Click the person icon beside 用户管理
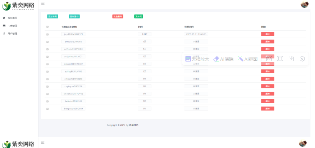This screenshot has width=315, height=148. point(4,34)
